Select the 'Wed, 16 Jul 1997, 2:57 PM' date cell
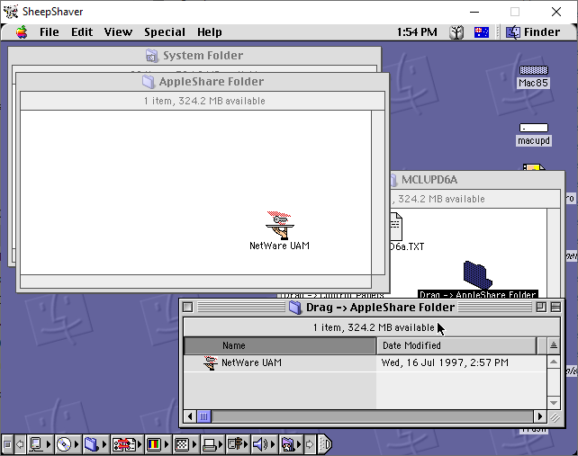This screenshot has width=578, height=456. point(445,362)
